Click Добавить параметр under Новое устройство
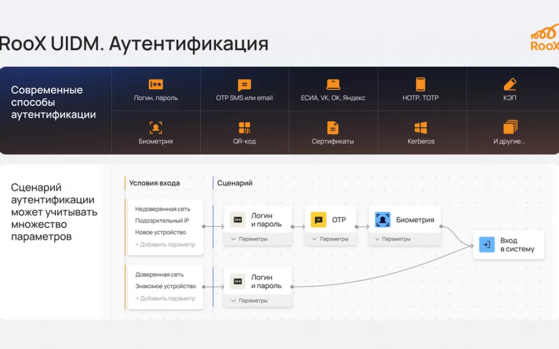559x349 pixels. (165, 245)
